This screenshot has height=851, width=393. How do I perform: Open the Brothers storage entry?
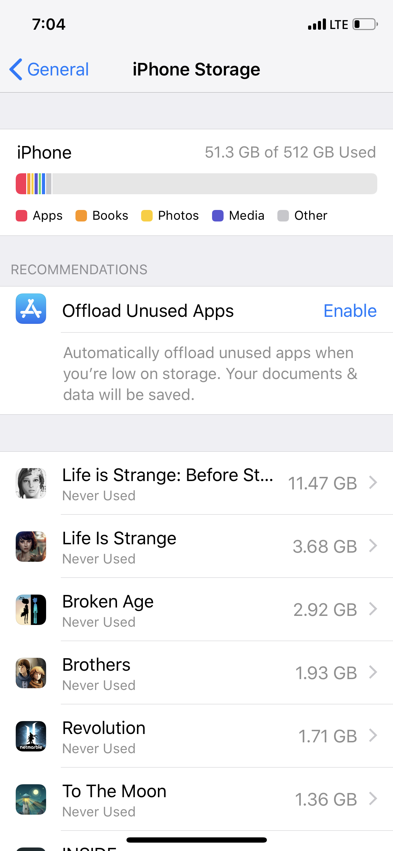[x=196, y=673]
